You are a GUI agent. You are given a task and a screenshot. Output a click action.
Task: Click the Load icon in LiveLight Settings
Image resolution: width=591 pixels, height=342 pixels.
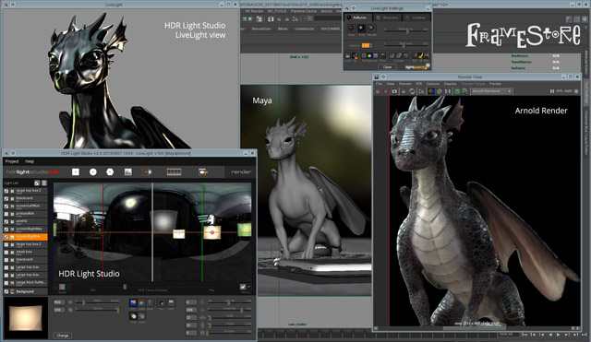pos(347,56)
